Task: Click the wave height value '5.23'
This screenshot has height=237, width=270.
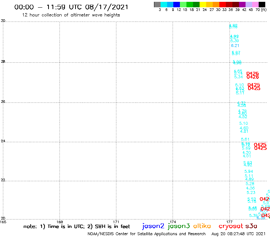Action: (251, 193)
